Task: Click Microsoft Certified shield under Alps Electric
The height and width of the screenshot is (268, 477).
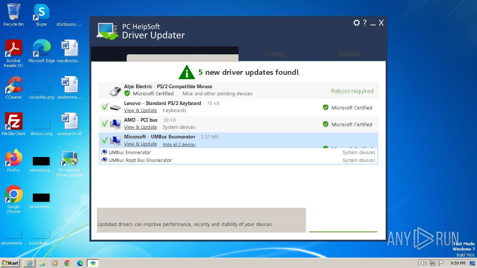Action: click(x=127, y=93)
